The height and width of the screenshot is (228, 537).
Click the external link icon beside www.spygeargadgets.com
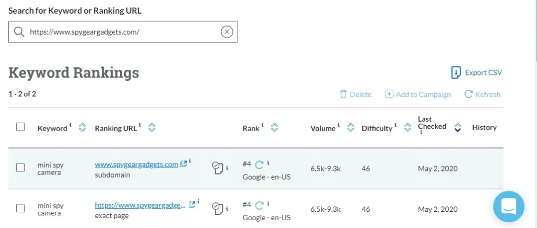click(x=184, y=164)
